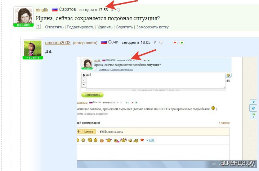Hide the comment with Спрятать
The height and width of the screenshot is (171, 259).
click(124, 27)
